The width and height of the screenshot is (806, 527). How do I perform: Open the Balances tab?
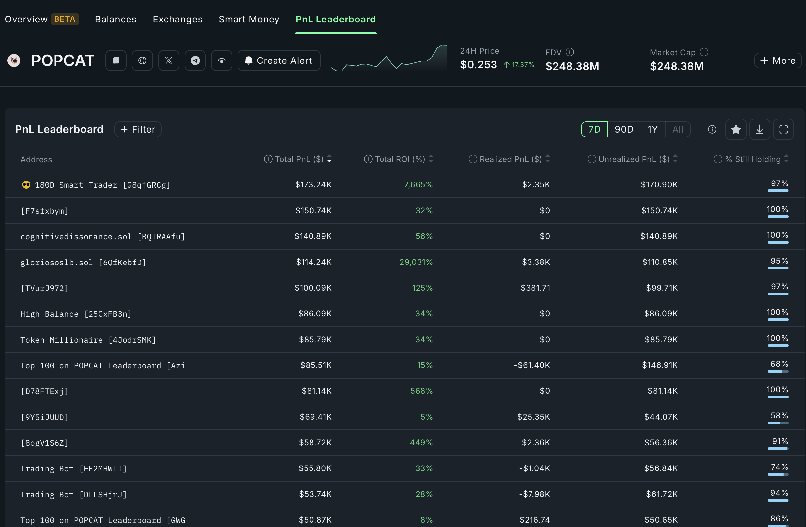point(116,19)
